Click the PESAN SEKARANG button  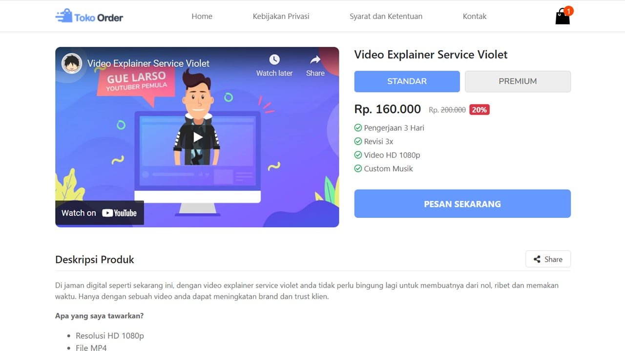click(462, 204)
